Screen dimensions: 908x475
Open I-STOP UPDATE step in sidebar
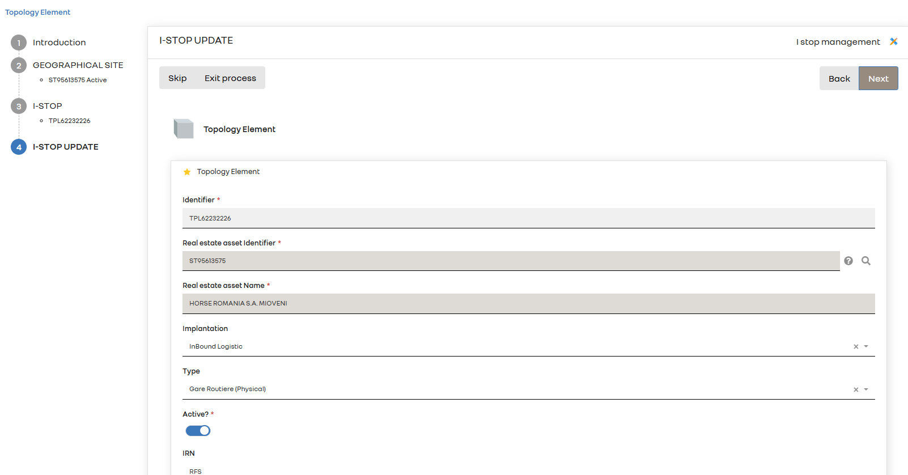[66, 147]
